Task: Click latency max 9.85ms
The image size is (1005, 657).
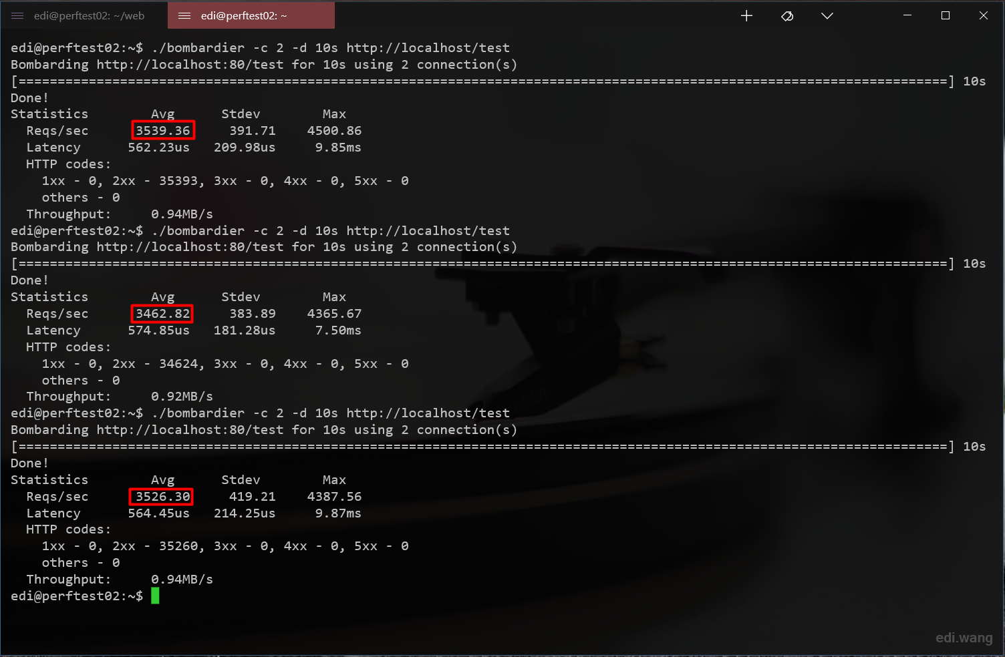Action: (338, 147)
